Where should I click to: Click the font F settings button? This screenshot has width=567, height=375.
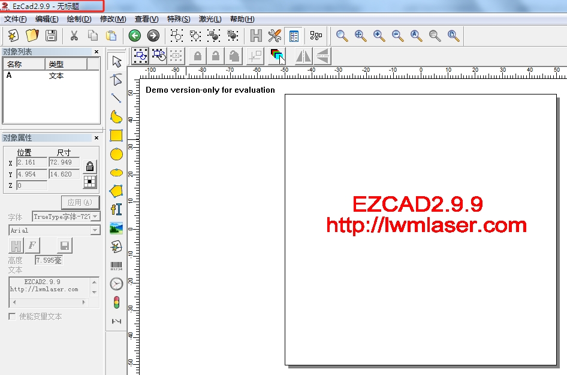pos(32,246)
